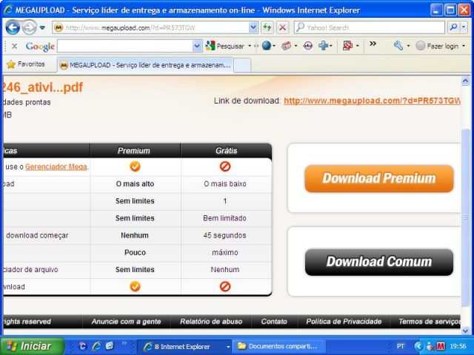474x355 pixels.
Task: Click the vertical scrollbar thumb
Action: [x=466, y=217]
